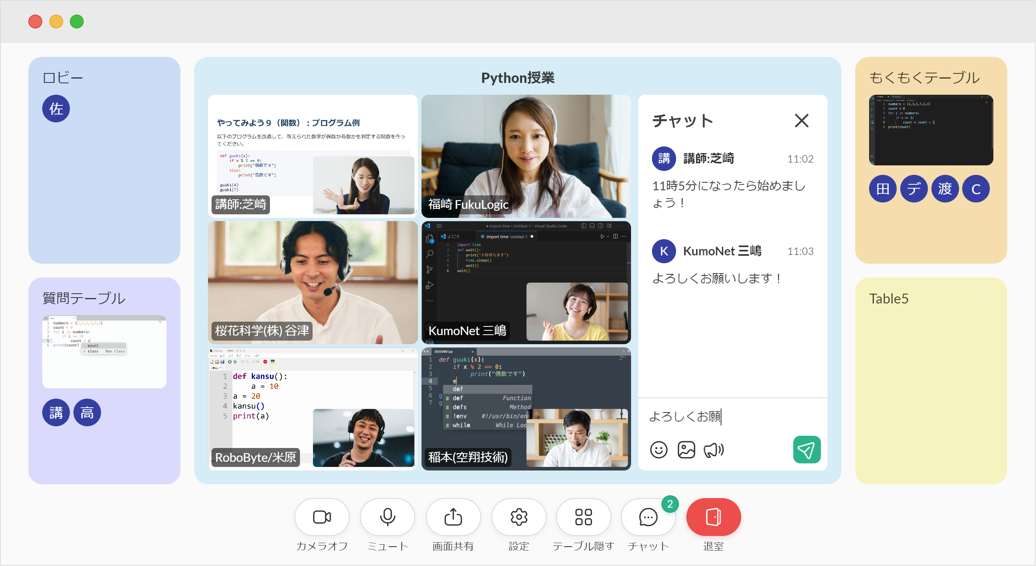Turn off the camera with カメラオフ button
The width and height of the screenshot is (1036, 566).
pos(322,517)
